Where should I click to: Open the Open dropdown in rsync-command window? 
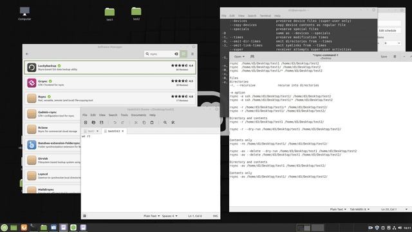click(239, 57)
